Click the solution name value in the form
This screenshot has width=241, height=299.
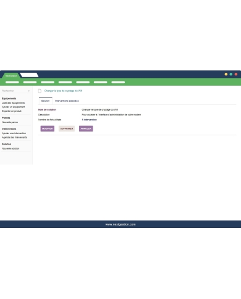coord(100,110)
